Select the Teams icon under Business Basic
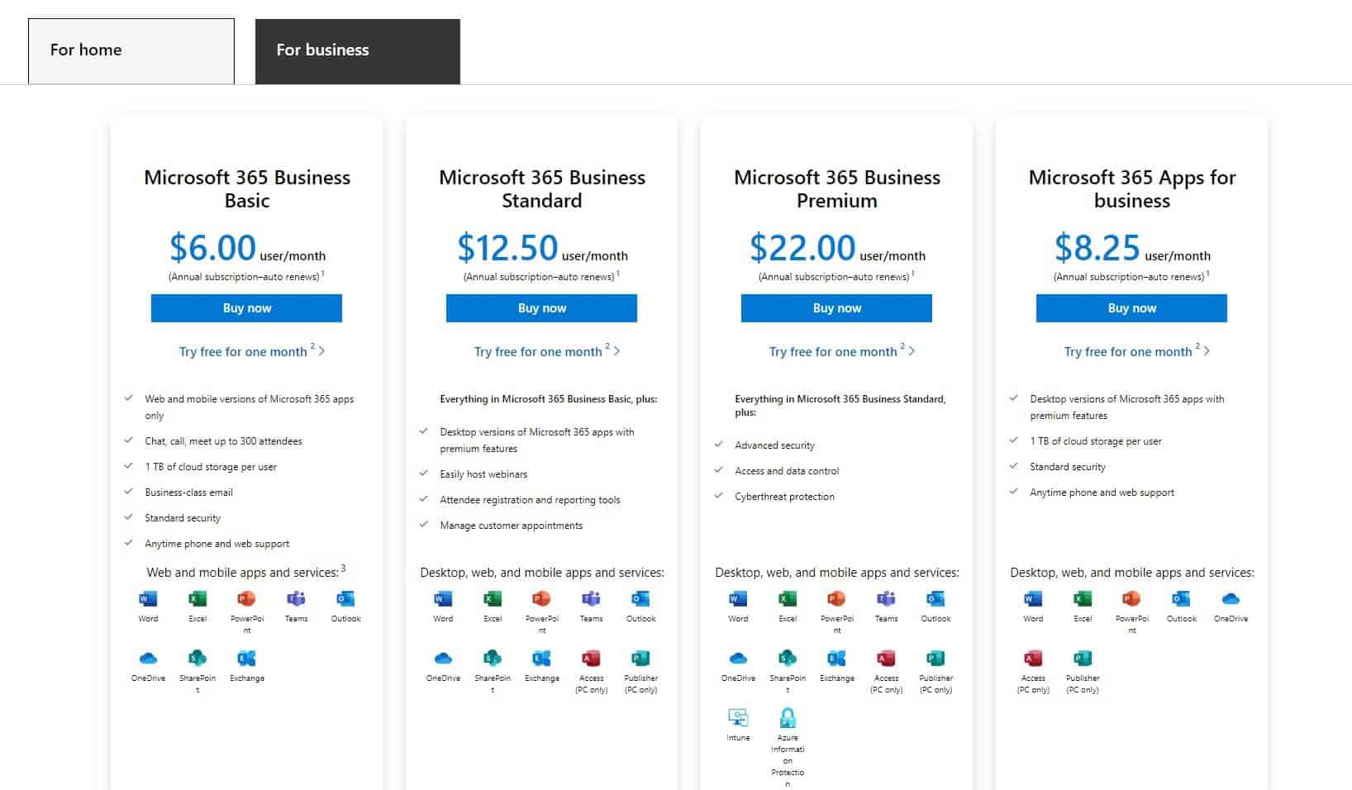The height and width of the screenshot is (790, 1352). click(296, 599)
